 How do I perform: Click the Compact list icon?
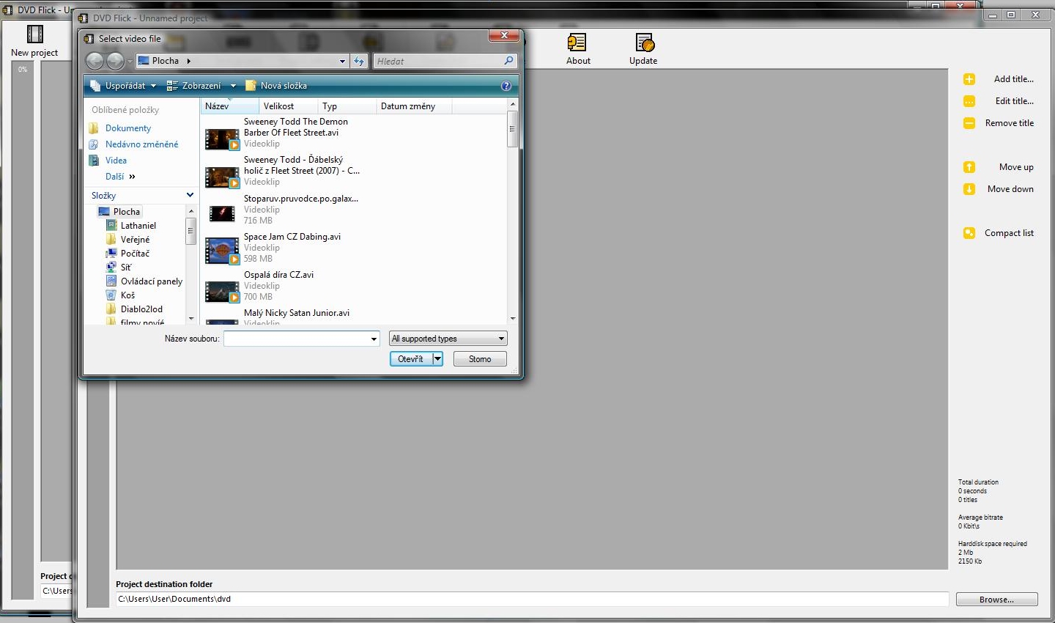tap(969, 233)
